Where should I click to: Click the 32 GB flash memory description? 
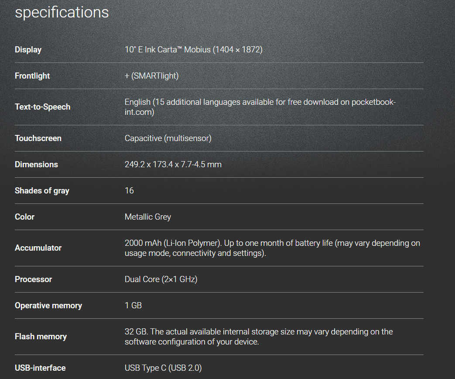[259, 337]
